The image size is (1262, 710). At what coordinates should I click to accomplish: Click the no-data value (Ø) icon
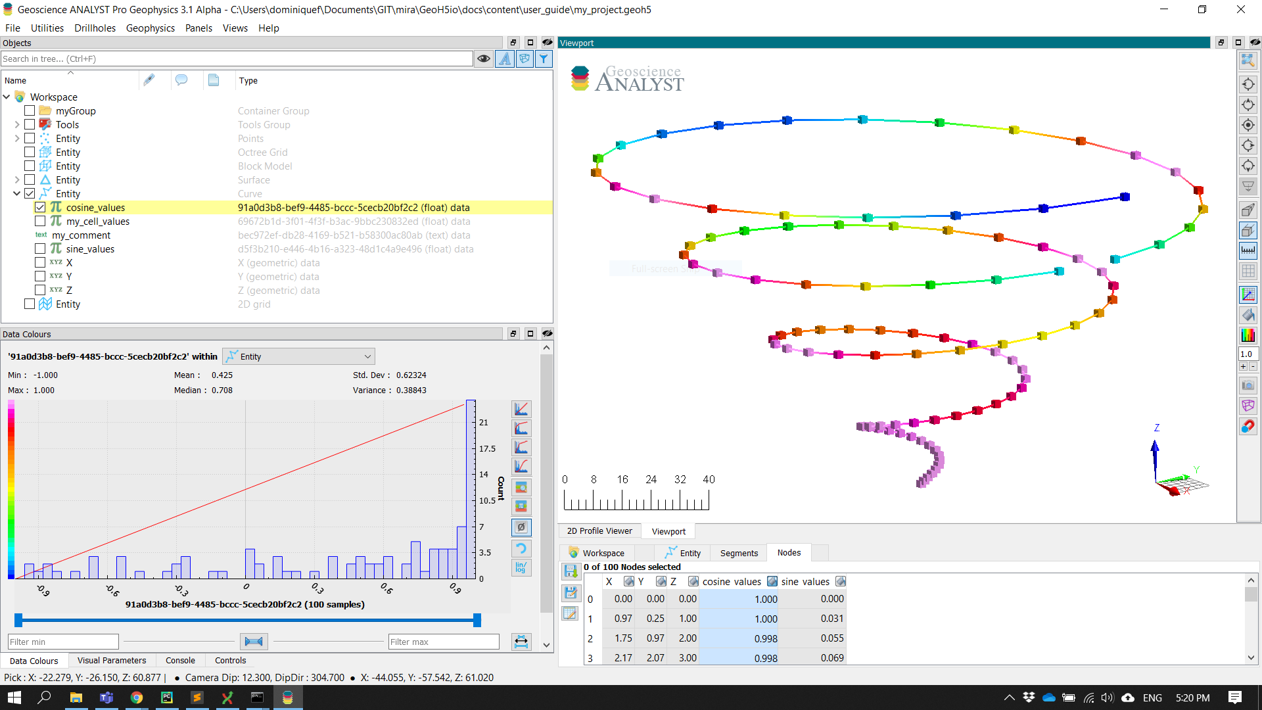coord(521,527)
